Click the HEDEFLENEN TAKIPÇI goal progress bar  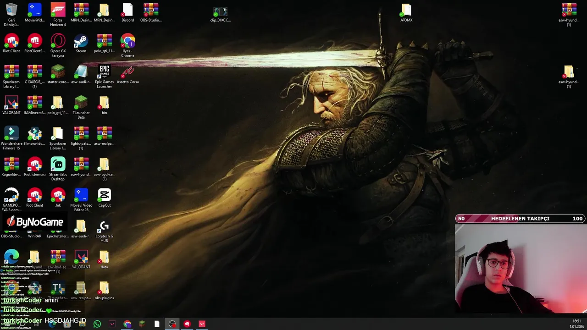[x=520, y=219]
